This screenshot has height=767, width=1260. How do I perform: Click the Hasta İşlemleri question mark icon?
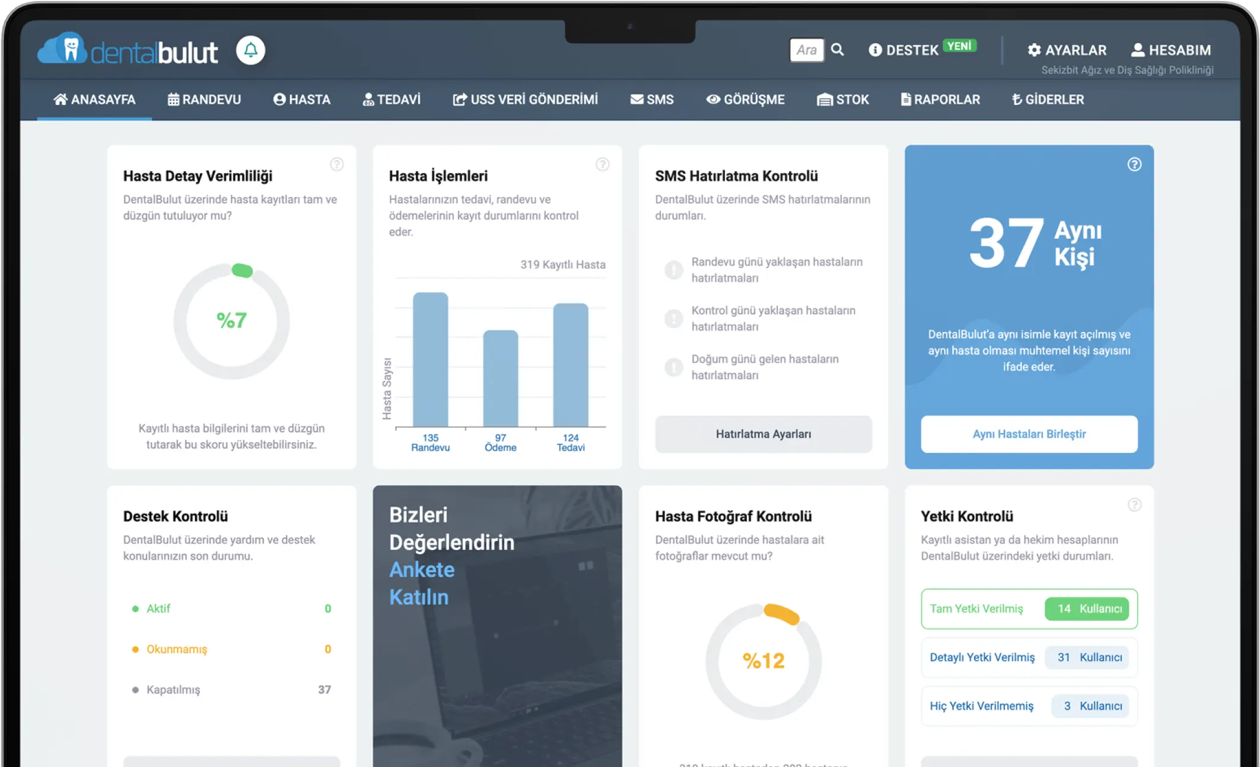tap(603, 165)
